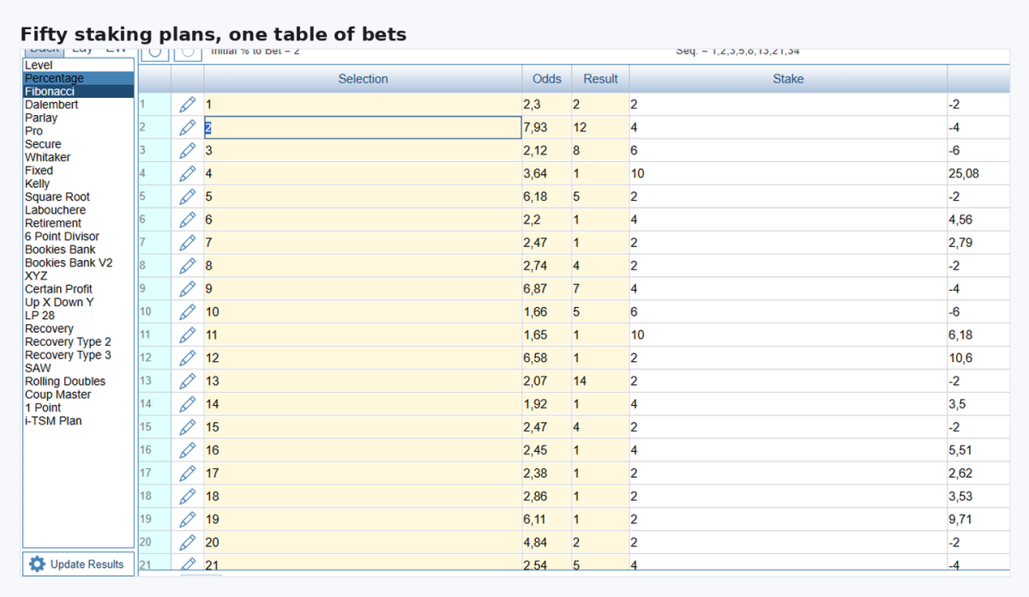
Task: Select Pro in the plan list
Action: 78,131
